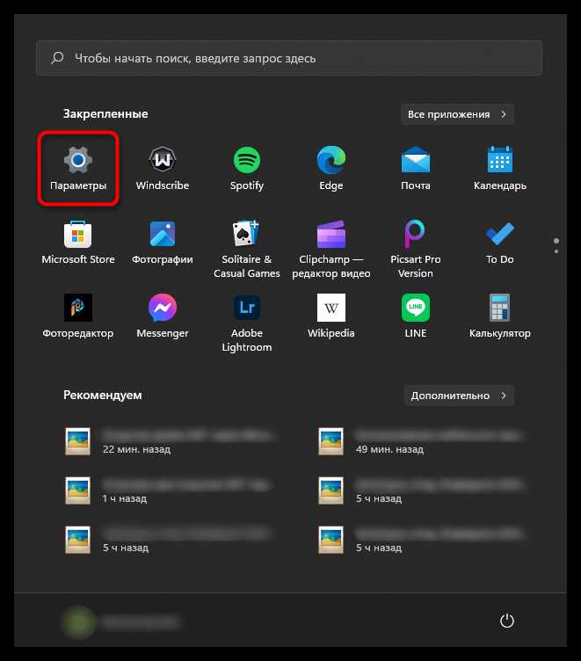Launch Messenger
The image size is (581, 661).
(163, 317)
